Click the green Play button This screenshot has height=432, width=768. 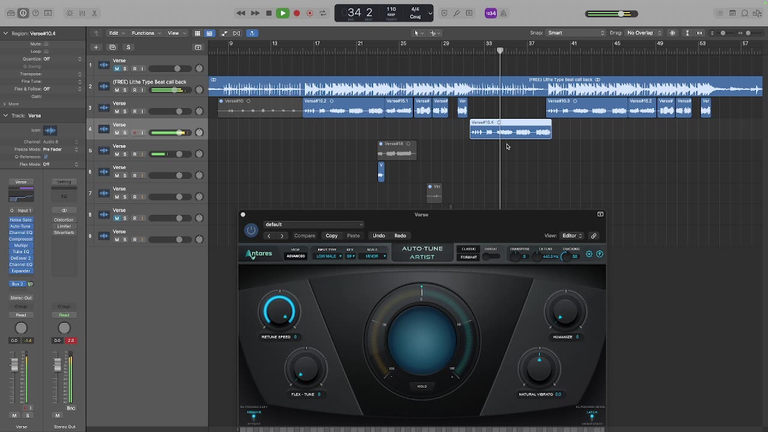pos(282,13)
